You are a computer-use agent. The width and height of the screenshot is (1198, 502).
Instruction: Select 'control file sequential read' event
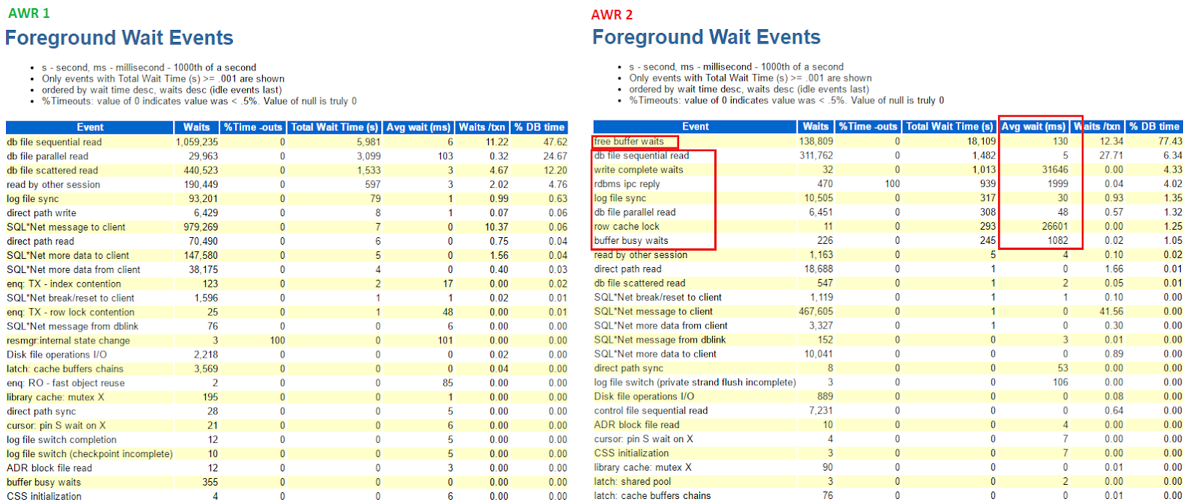[x=651, y=411]
